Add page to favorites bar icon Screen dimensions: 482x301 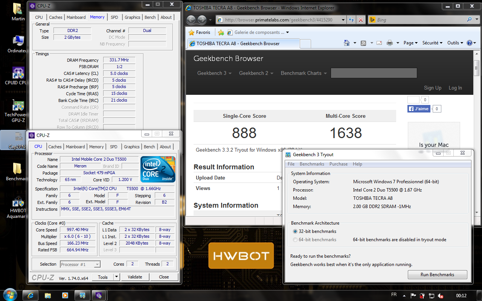(x=221, y=32)
